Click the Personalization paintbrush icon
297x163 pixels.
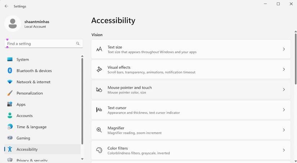10,93
